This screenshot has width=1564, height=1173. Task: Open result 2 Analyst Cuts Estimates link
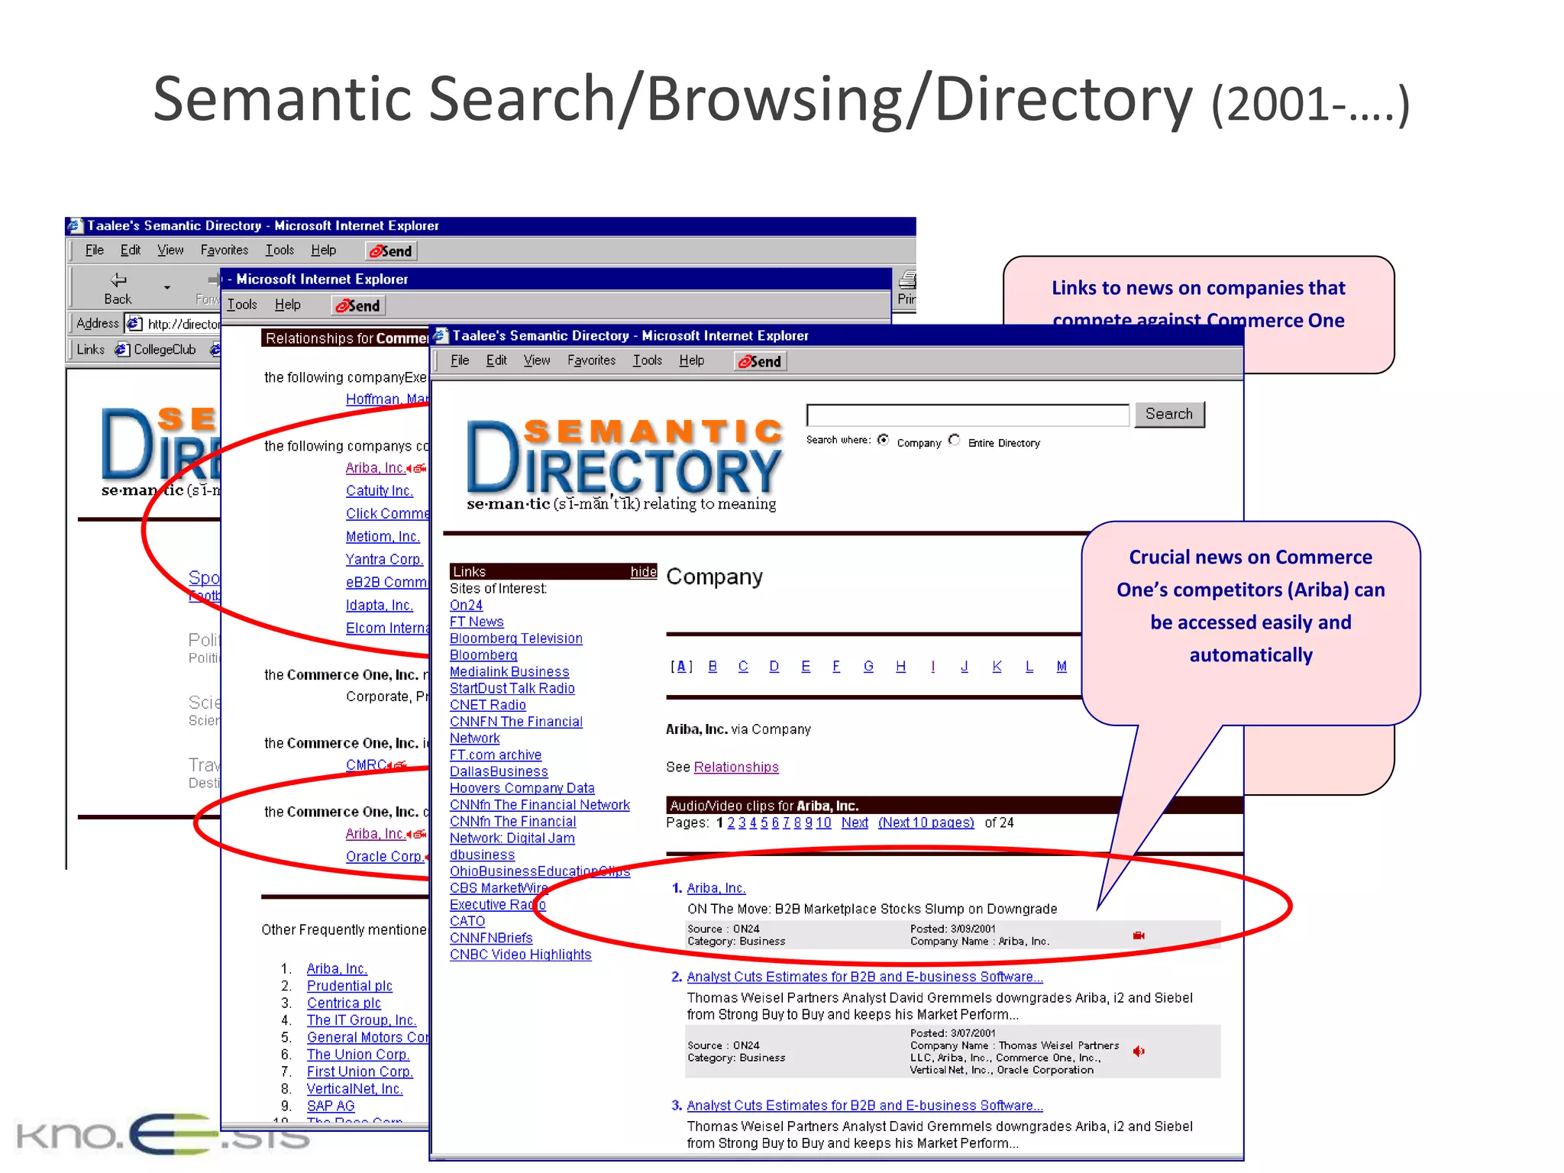(x=864, y=977)
